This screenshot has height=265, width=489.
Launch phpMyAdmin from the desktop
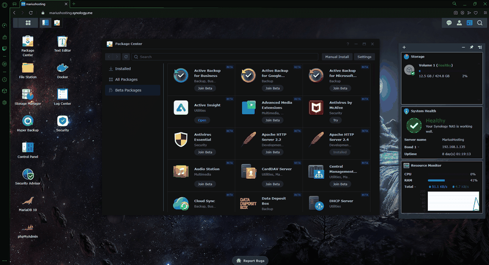[28, 230]
